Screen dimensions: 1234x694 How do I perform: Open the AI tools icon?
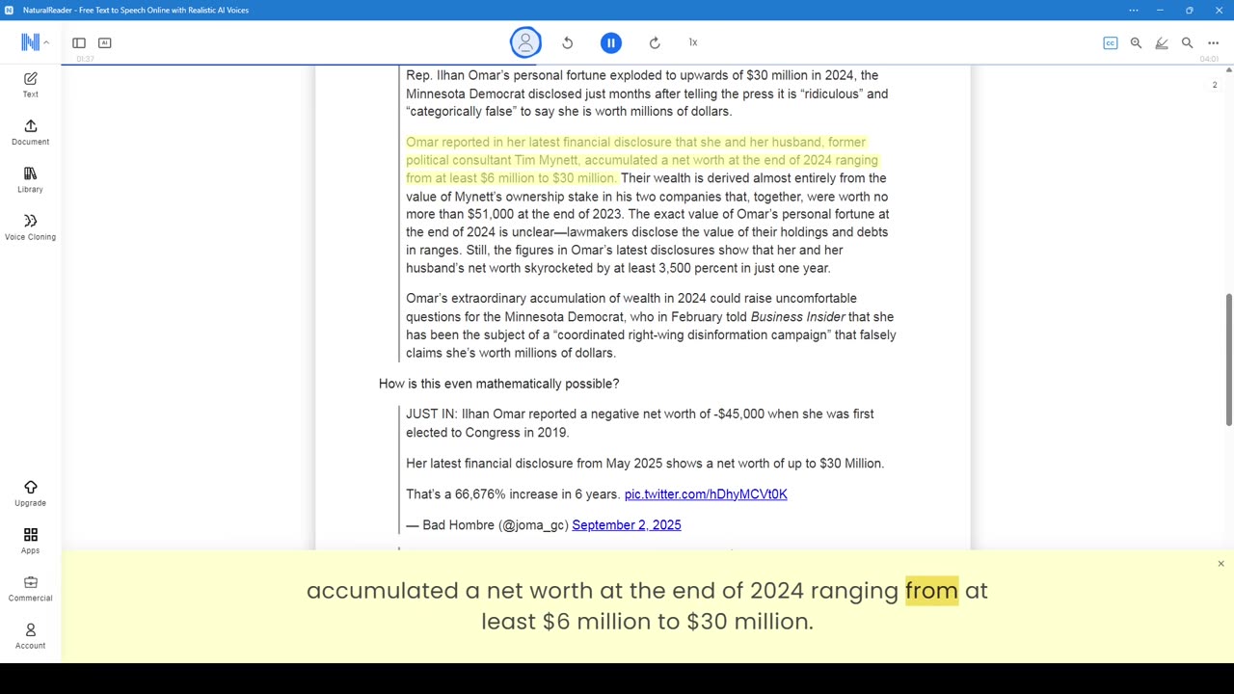pos(105,42)
